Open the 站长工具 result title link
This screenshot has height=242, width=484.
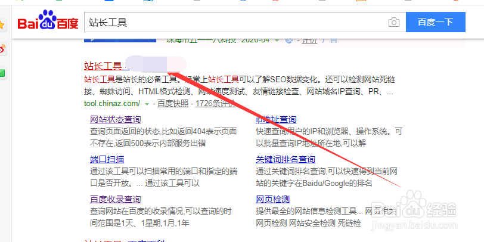click(103, 66)
